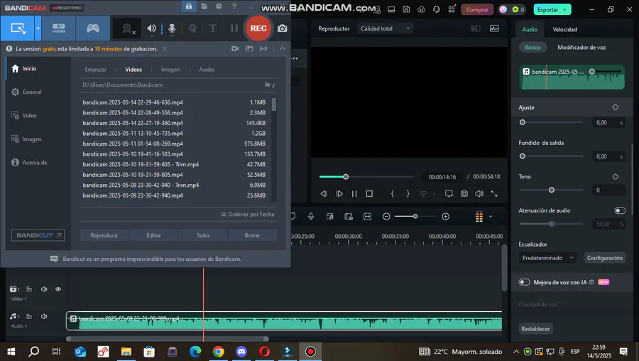The height and width of the screenshot is (361, 639).
Task: Click the Exportar button in Filmora
Action: tap(552, 9)
